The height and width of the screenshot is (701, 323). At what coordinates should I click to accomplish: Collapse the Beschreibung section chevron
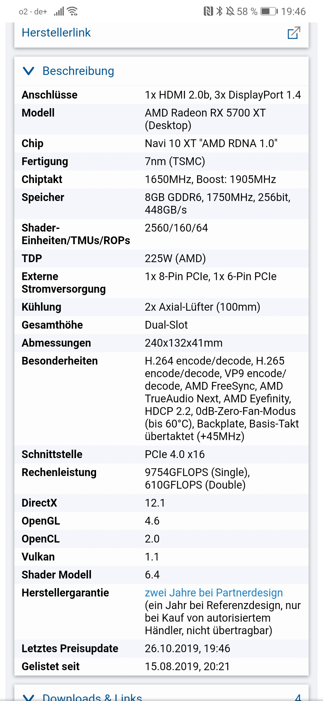28,71
